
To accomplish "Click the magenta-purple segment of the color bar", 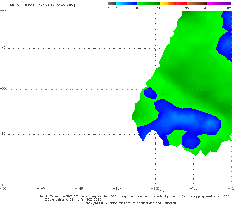I will (219, 4).
